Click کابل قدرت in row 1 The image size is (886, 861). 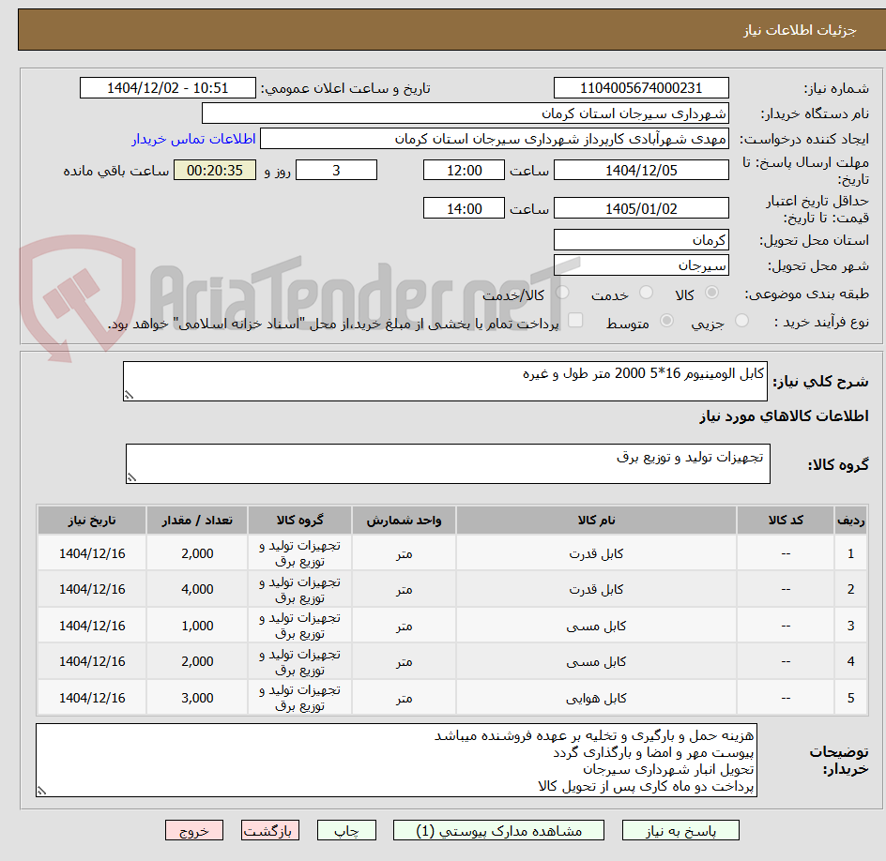coord(596,554)
